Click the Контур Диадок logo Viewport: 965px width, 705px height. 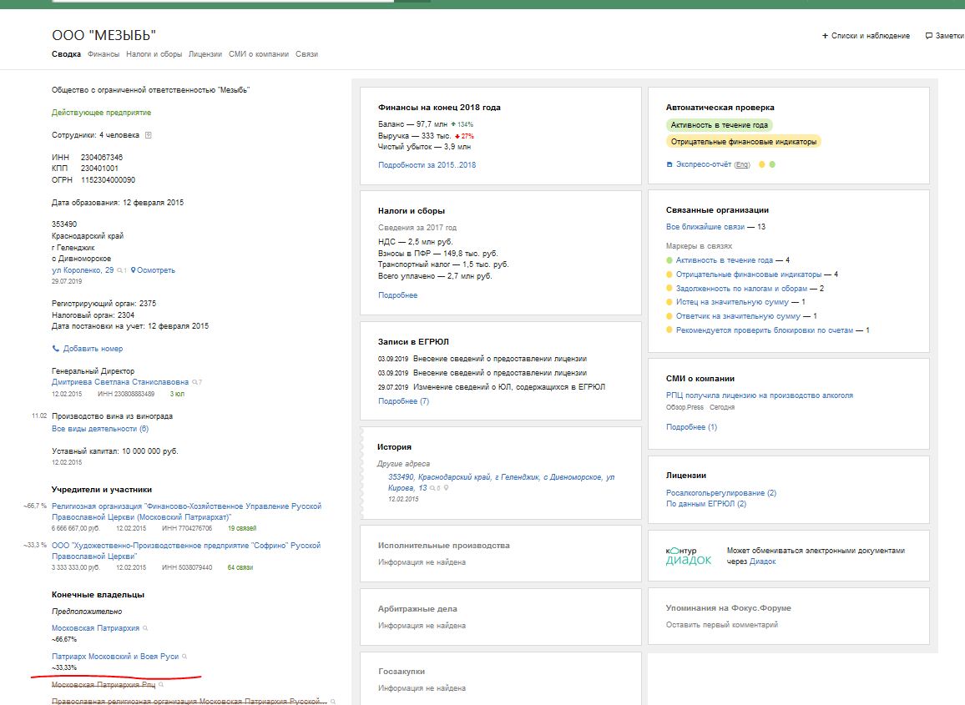pos(688,555)
